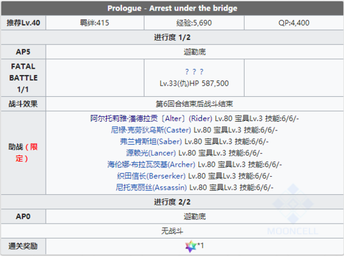Open the ??? enemy link
The image size is (344, 256).
pos(194,72)
